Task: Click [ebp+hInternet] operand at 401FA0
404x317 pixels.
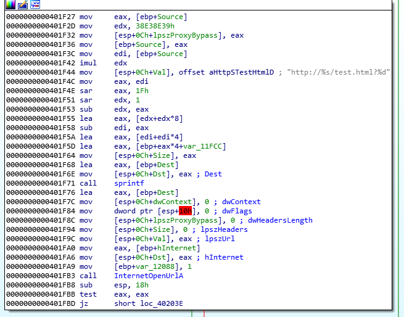Action: click(x=168, y=248)
